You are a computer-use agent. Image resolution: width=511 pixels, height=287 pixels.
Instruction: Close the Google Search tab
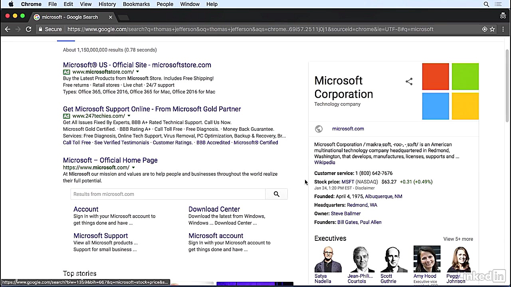(x=111, y=17)
